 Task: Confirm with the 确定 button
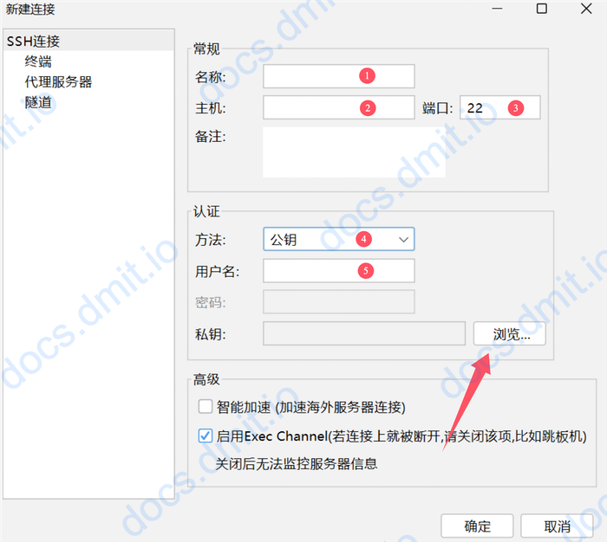coord(477,526)
